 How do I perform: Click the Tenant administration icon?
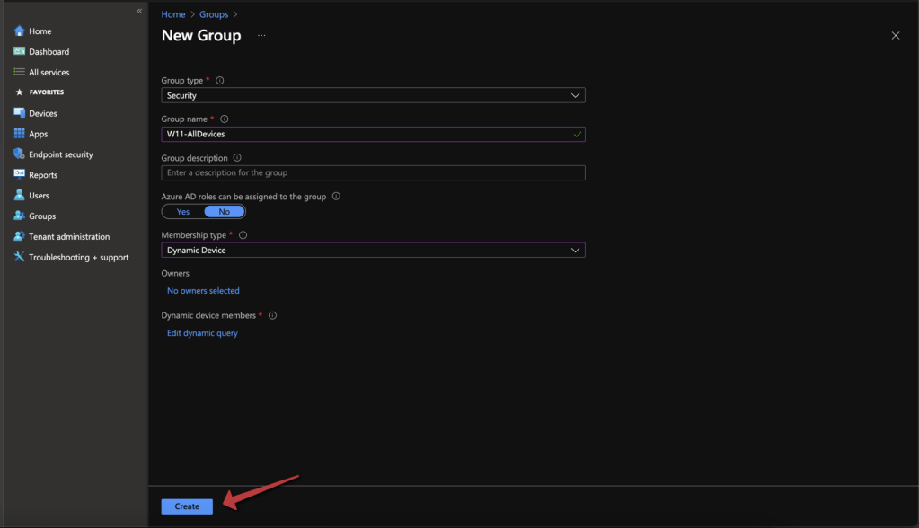[x=20, y=237]
